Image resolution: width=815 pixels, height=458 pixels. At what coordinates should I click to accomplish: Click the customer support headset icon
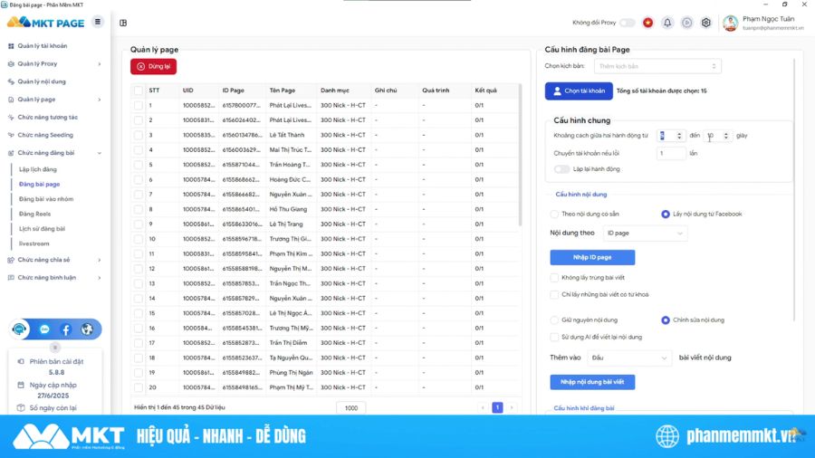click(x=19, y=329)
